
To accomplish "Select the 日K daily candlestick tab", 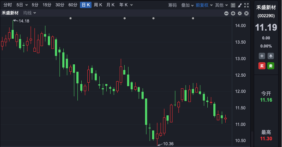I will point(86,5).
